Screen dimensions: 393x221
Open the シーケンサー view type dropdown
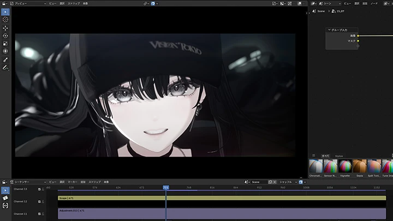(28, 182)
